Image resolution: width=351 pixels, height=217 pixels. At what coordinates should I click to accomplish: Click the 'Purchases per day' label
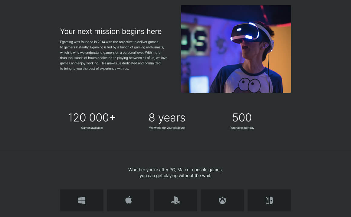pyautogui.click(x=242, y=128)
